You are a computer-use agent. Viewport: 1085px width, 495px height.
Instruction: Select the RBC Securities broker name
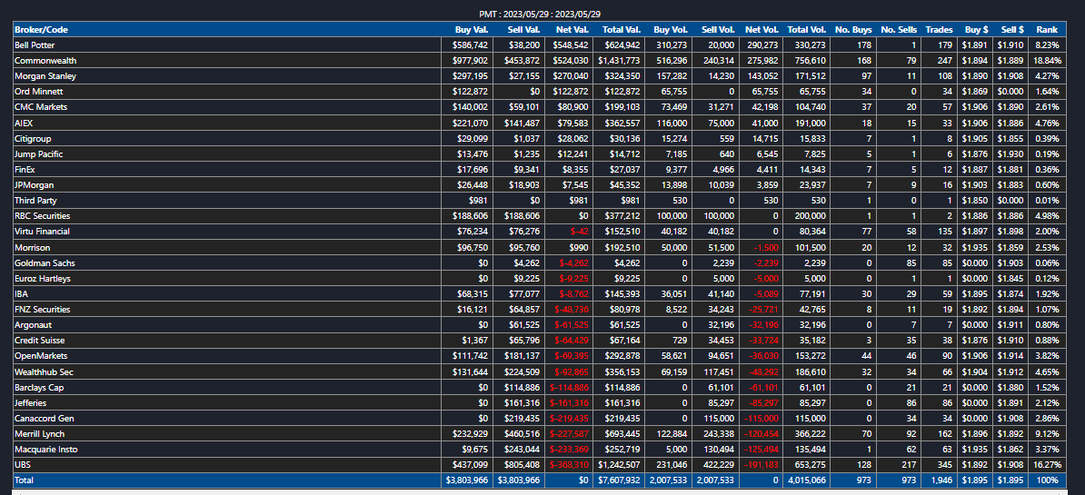[42, 216]
